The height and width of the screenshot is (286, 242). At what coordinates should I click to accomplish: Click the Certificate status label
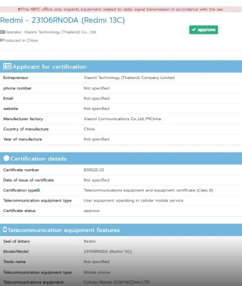pos(19,210)
